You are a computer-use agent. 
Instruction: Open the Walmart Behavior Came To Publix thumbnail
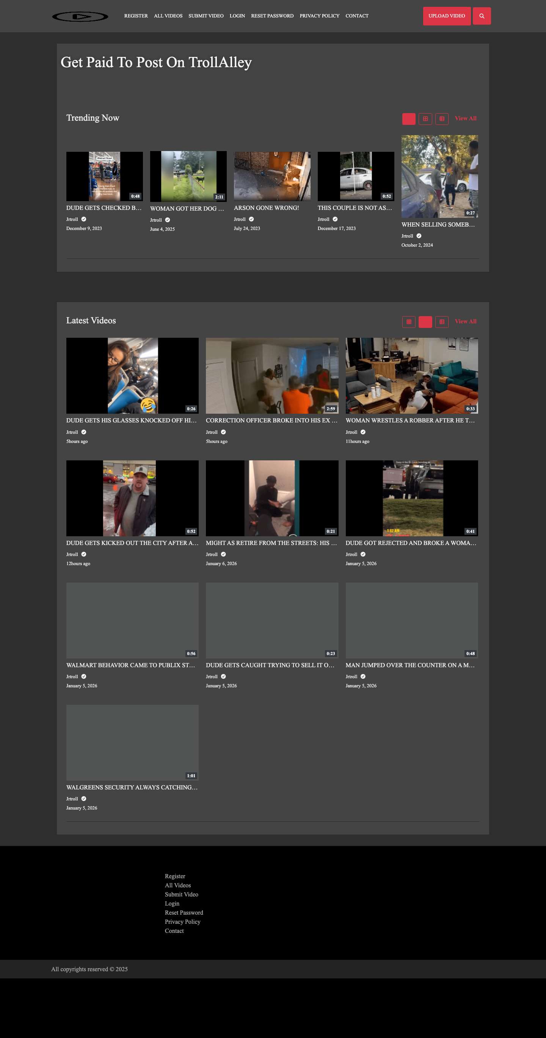(132, 620)
